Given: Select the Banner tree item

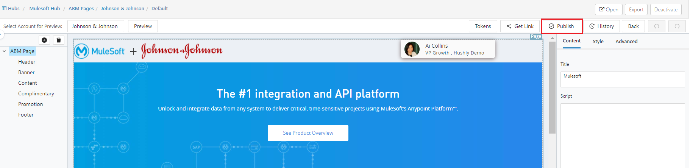Looking at the screenshot, I should [27, 72].
